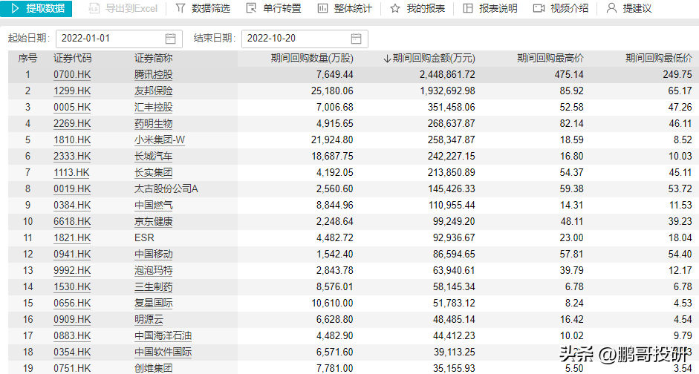Screen dimensions: 699x374
Task: Select lowest price cell 54.40
Action: 680,255
